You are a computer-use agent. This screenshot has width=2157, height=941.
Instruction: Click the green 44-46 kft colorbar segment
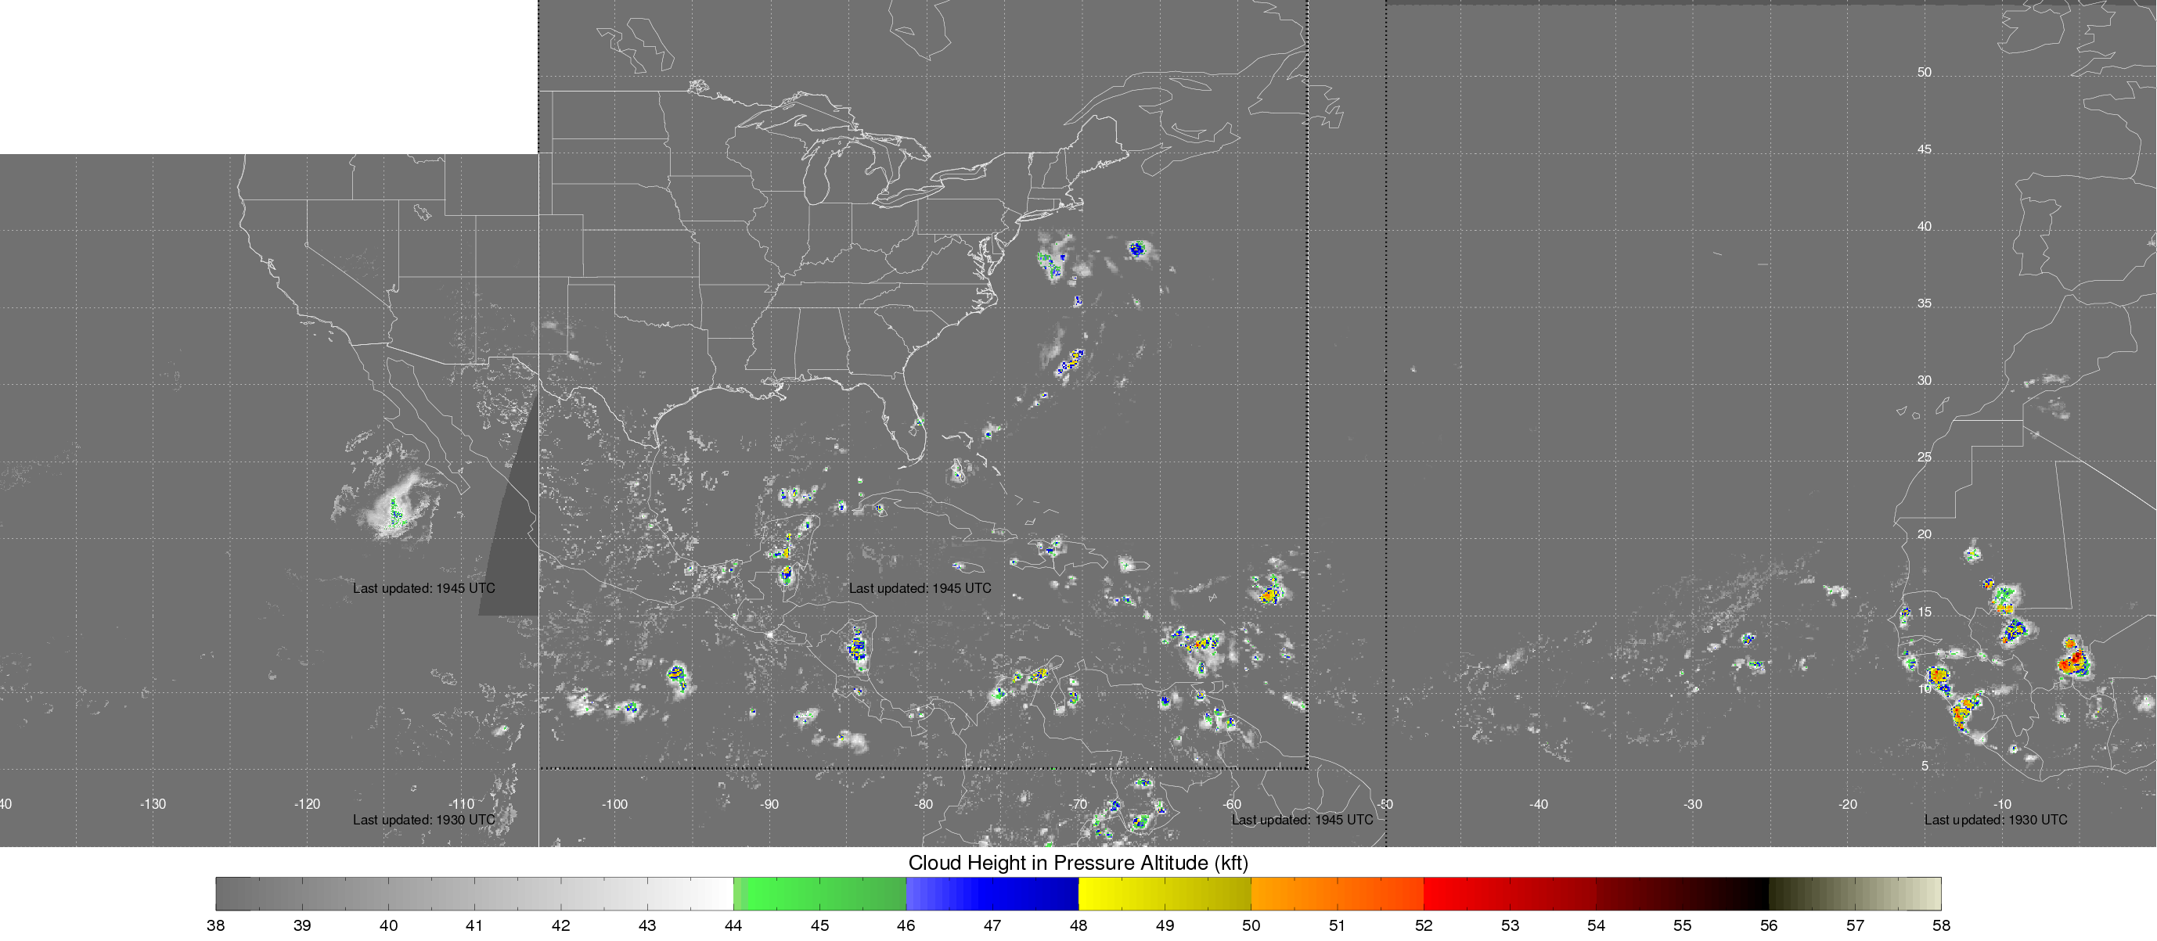coord(819,893)
